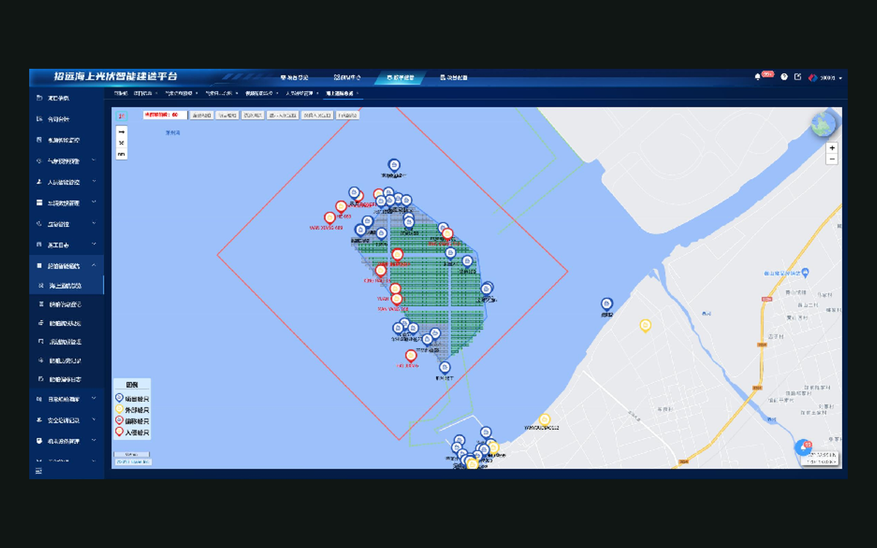
Task: Select the arrow measuring tool on map
Action: [x=122, y=132]
